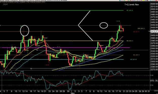
Task: Click date 11 on the time axis
Action: click(x=20, y=91)
